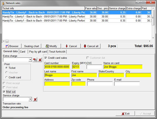Click the E-mail field
157x119 pixels.
(x=127, y=84)
